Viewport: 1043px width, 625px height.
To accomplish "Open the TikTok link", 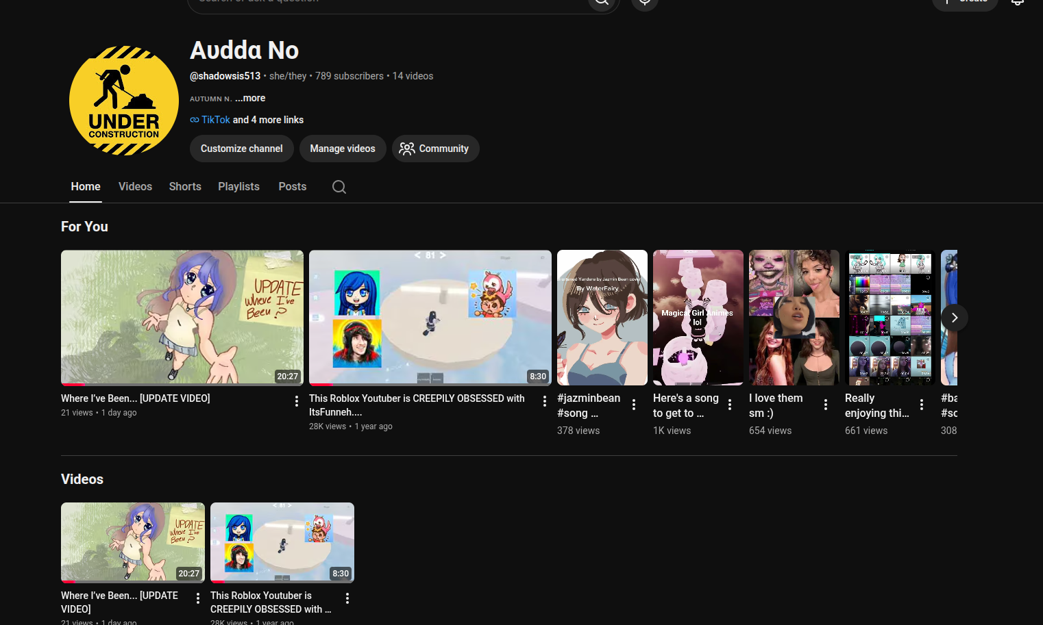I will (x=215, y=120).
